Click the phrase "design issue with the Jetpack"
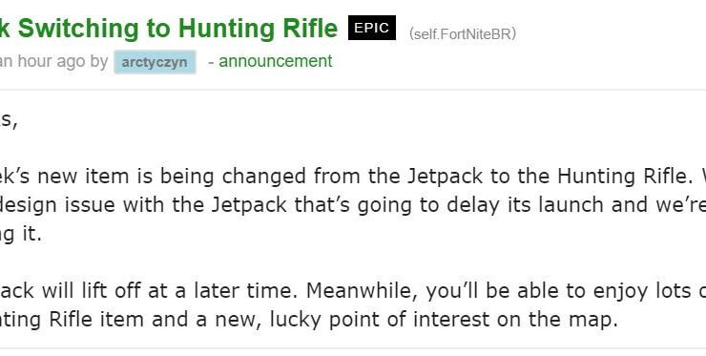This screenshot has height=356, width=706. (x=143, y=204)
